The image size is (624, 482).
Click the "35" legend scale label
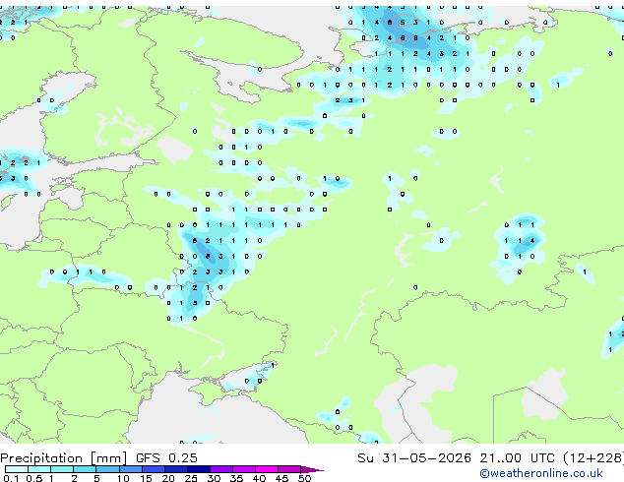point(236,478)
